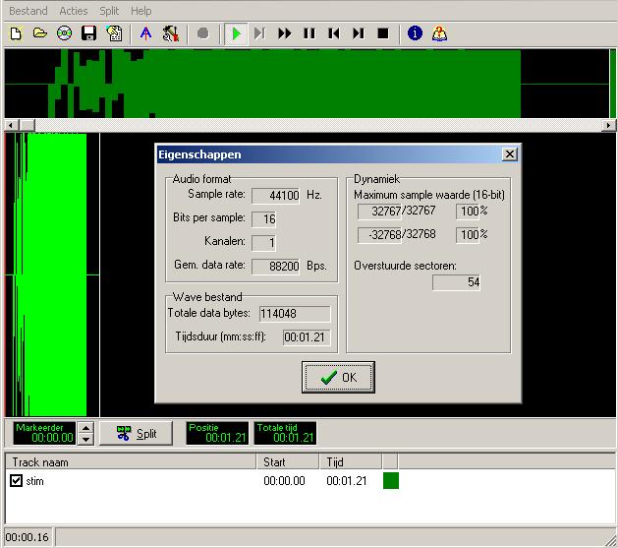Click the Totale tijd display

pyautogui.click(x=285, y=433)
